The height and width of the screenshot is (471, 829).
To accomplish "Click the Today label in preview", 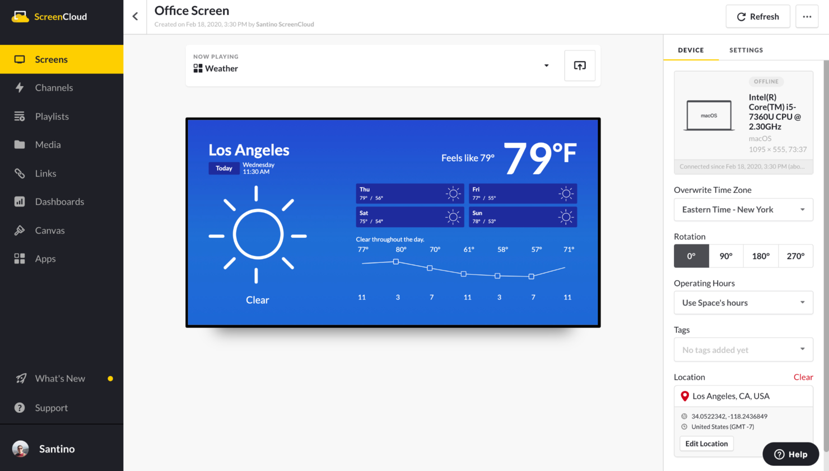I will pyautogui.click(x=224, y=168).
